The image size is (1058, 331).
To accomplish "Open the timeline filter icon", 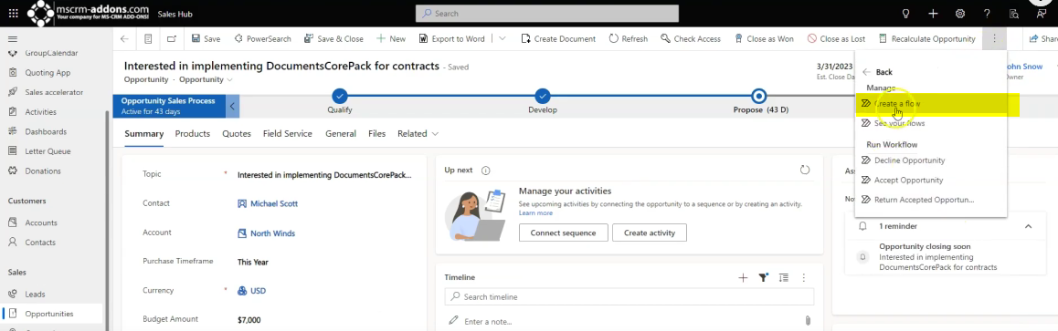I will tap(763, 278).
